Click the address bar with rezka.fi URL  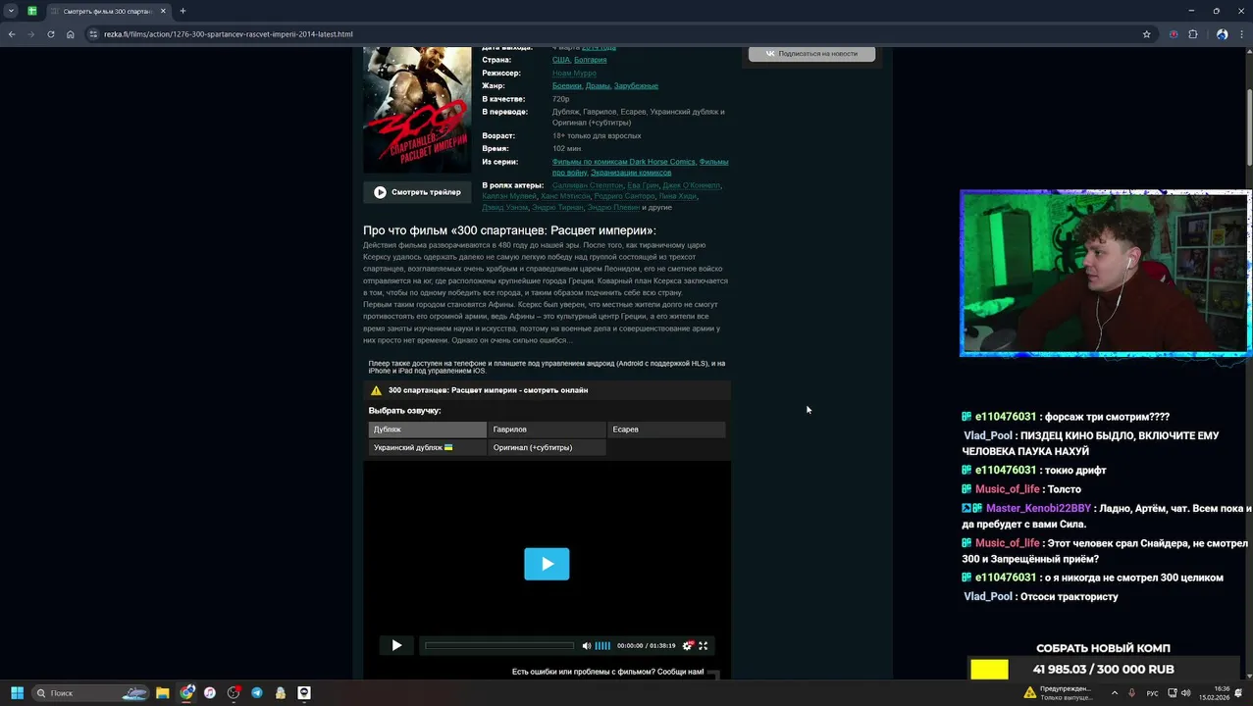618,34
